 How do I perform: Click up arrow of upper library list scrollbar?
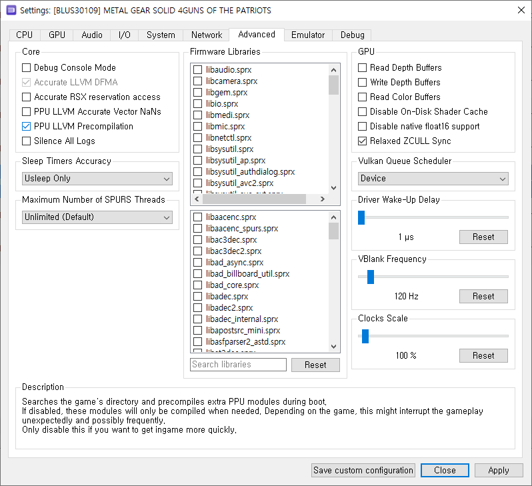tap(333, 70)
